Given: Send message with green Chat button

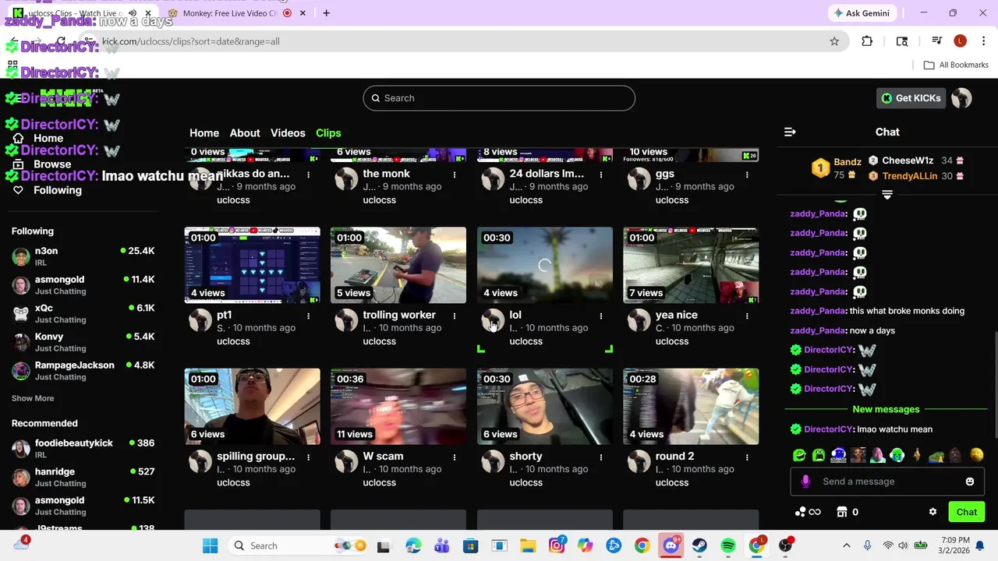Looking at the screenshot, I should [967, 512].
